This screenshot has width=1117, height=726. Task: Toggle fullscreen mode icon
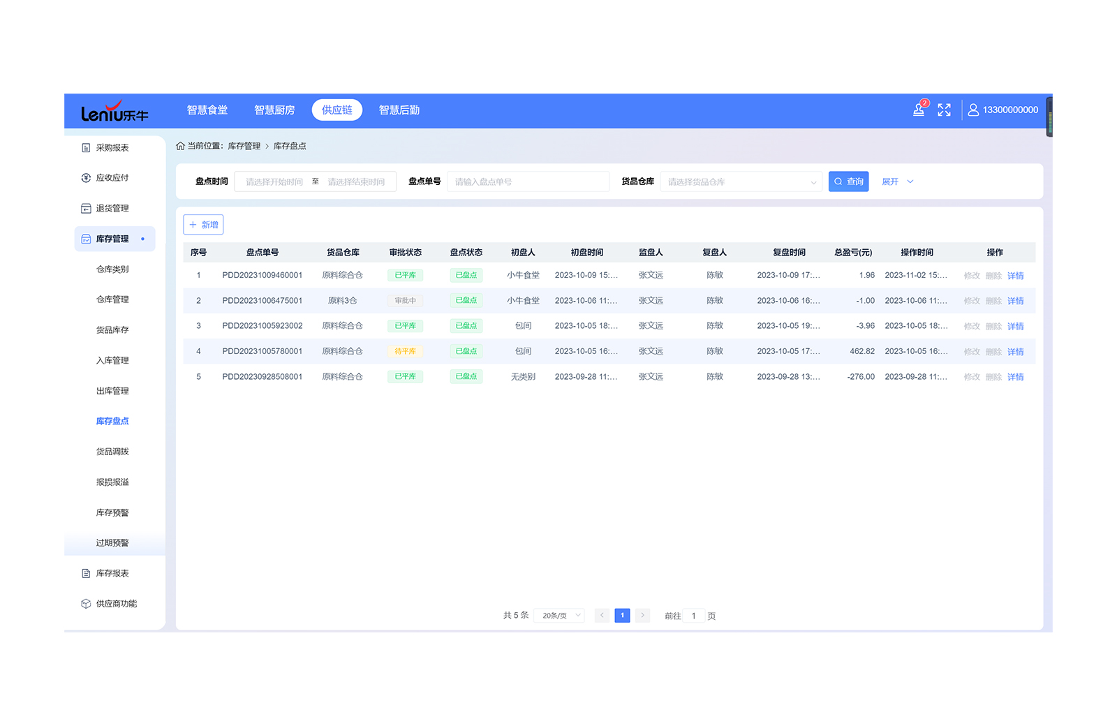(x=944, y=110)
